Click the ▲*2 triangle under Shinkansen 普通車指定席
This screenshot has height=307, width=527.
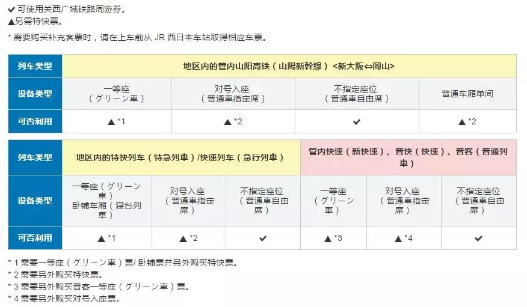click(227, 122)
